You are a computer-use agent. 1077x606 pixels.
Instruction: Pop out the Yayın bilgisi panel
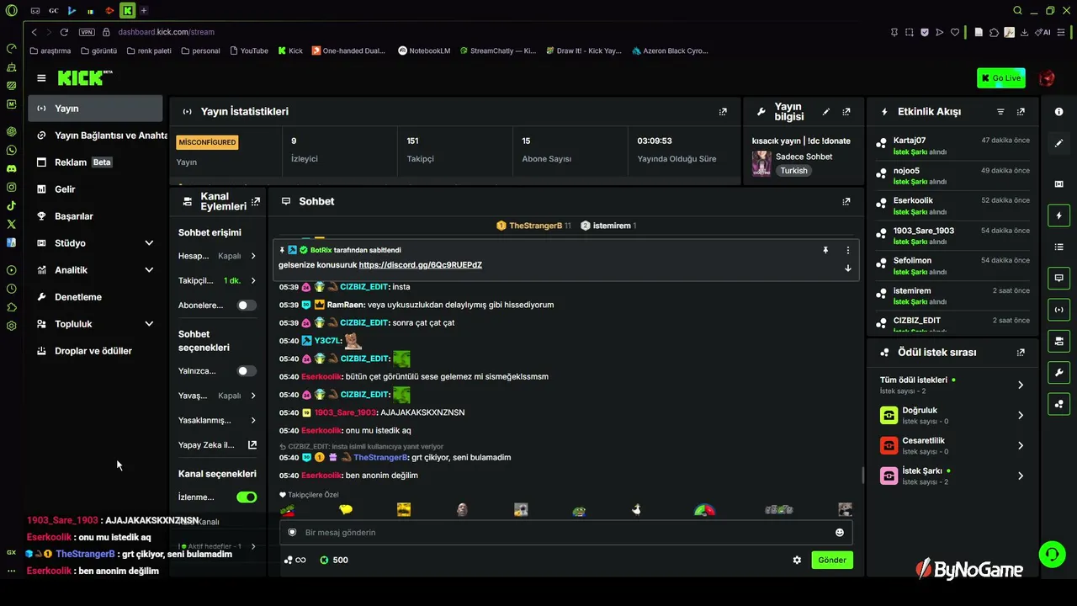[846, 111]
